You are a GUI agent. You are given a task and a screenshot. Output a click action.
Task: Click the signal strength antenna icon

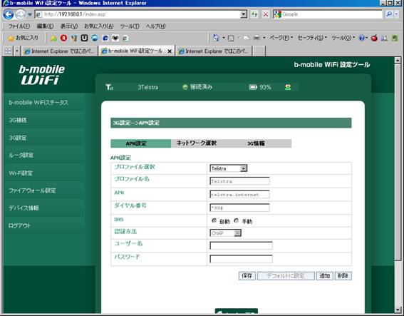coord(109,87)
